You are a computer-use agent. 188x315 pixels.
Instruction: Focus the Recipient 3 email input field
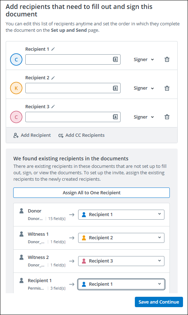click(x=73, y=117)
